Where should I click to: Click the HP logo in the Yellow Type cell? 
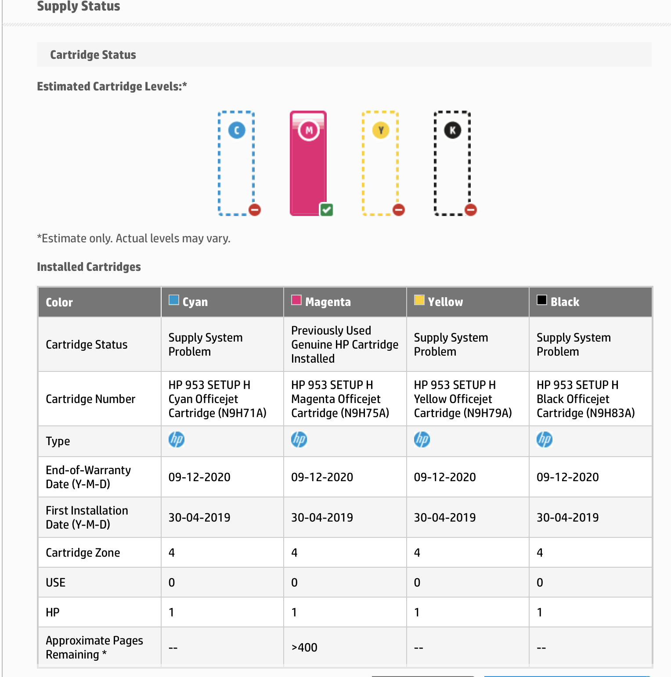pyautogui.click(x=422, y=439)
